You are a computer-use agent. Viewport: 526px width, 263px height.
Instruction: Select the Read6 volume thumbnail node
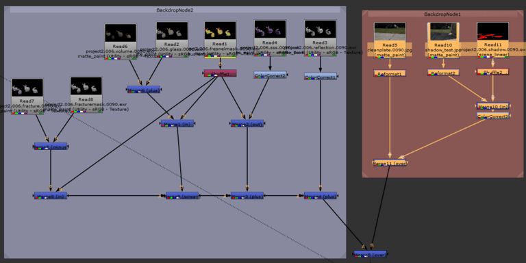tap(121, 41)
